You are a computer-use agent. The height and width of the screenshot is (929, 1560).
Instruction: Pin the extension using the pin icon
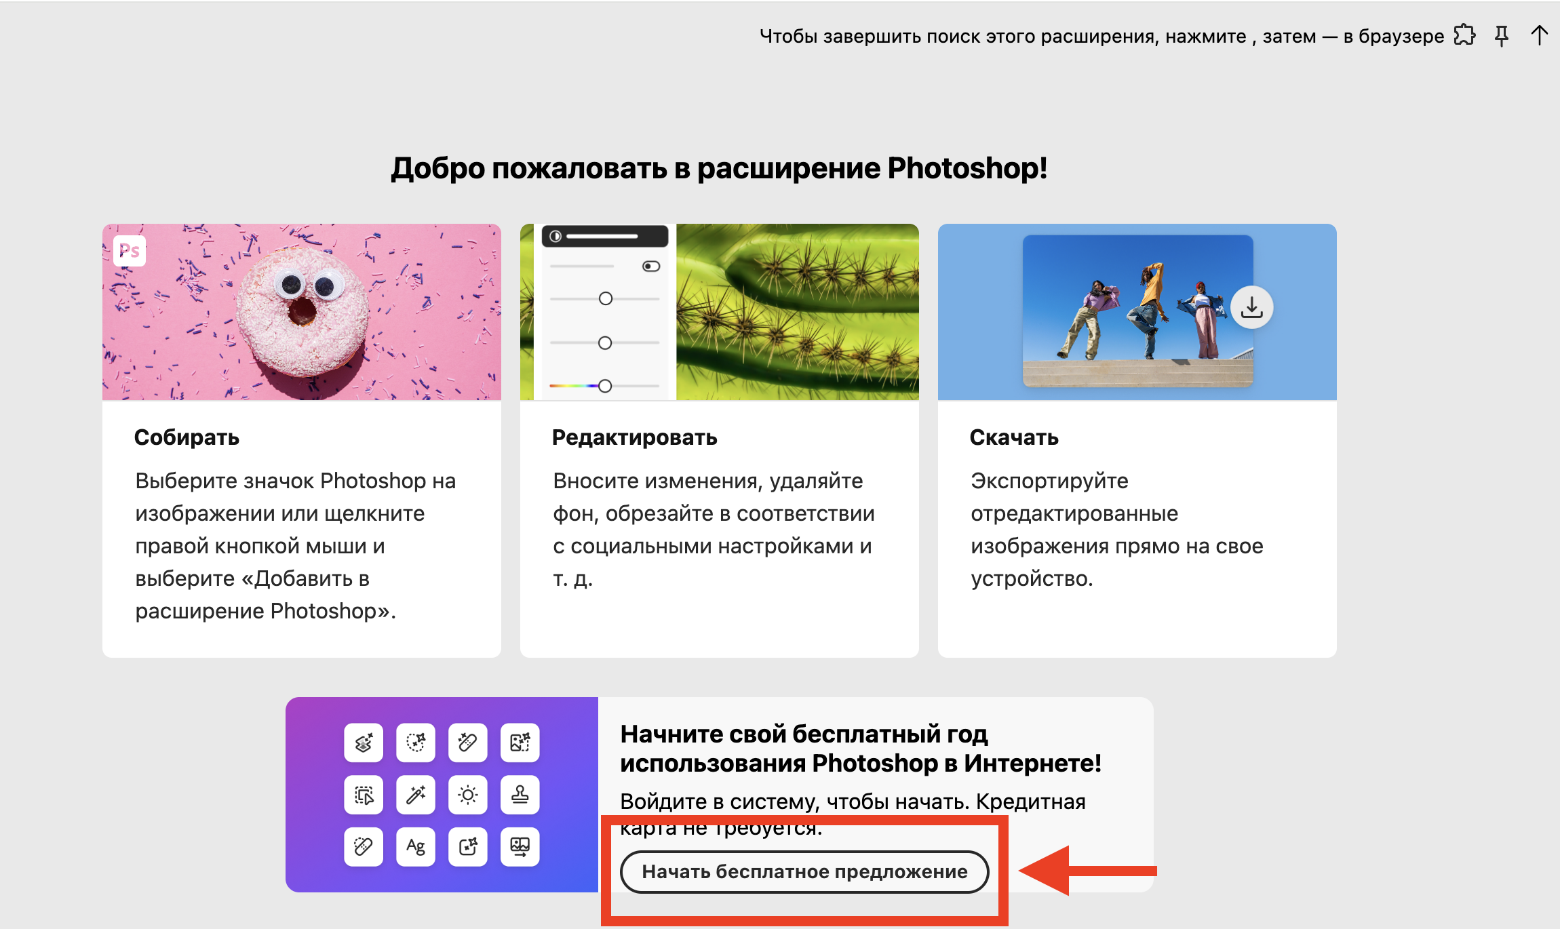1502,35
